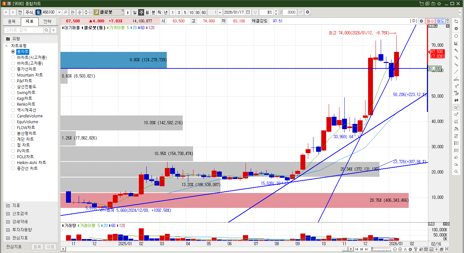Click the zoom-in plus circle icon

click(400, 249)
